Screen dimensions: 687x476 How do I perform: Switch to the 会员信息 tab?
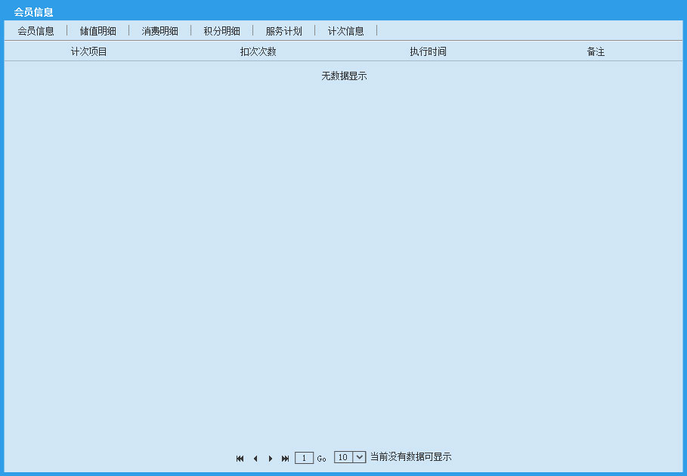point(36,31)
